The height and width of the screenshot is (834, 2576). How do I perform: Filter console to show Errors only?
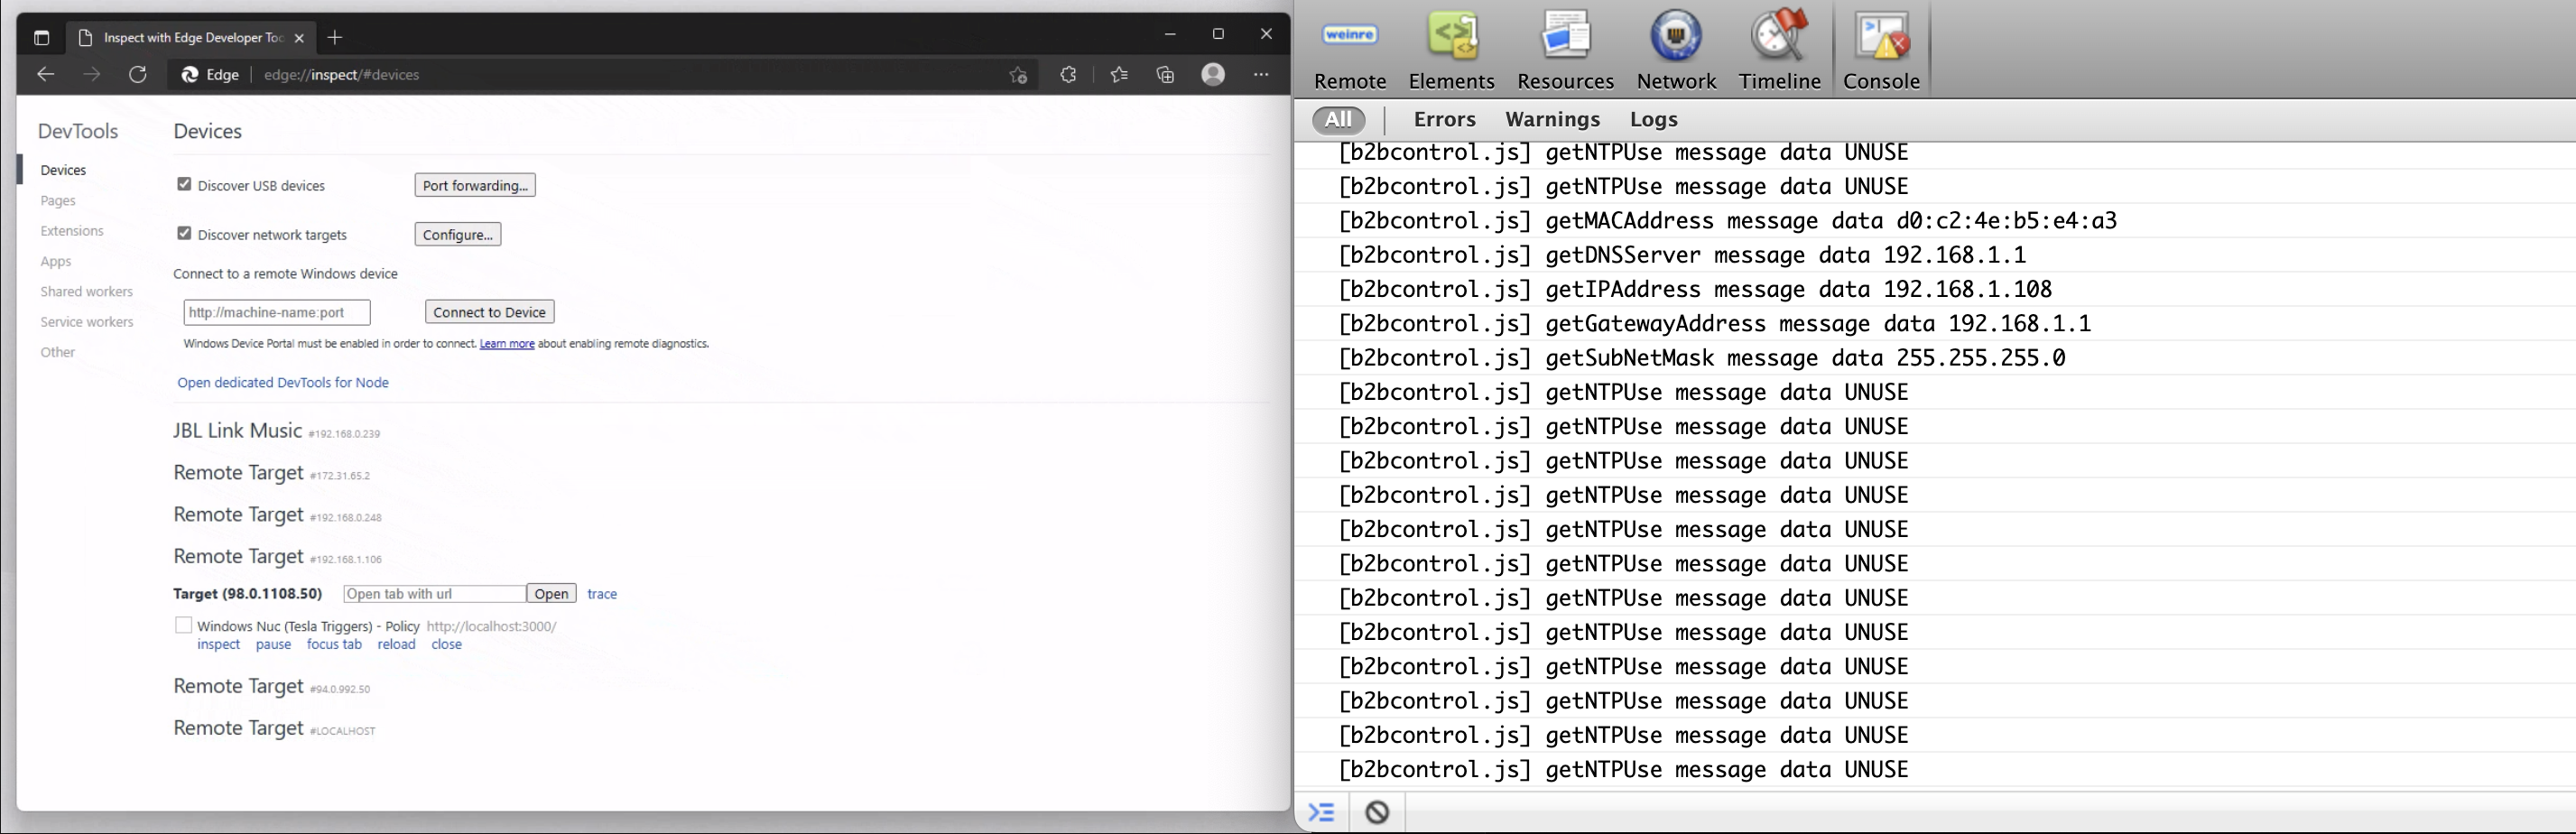click(1444, 119)
